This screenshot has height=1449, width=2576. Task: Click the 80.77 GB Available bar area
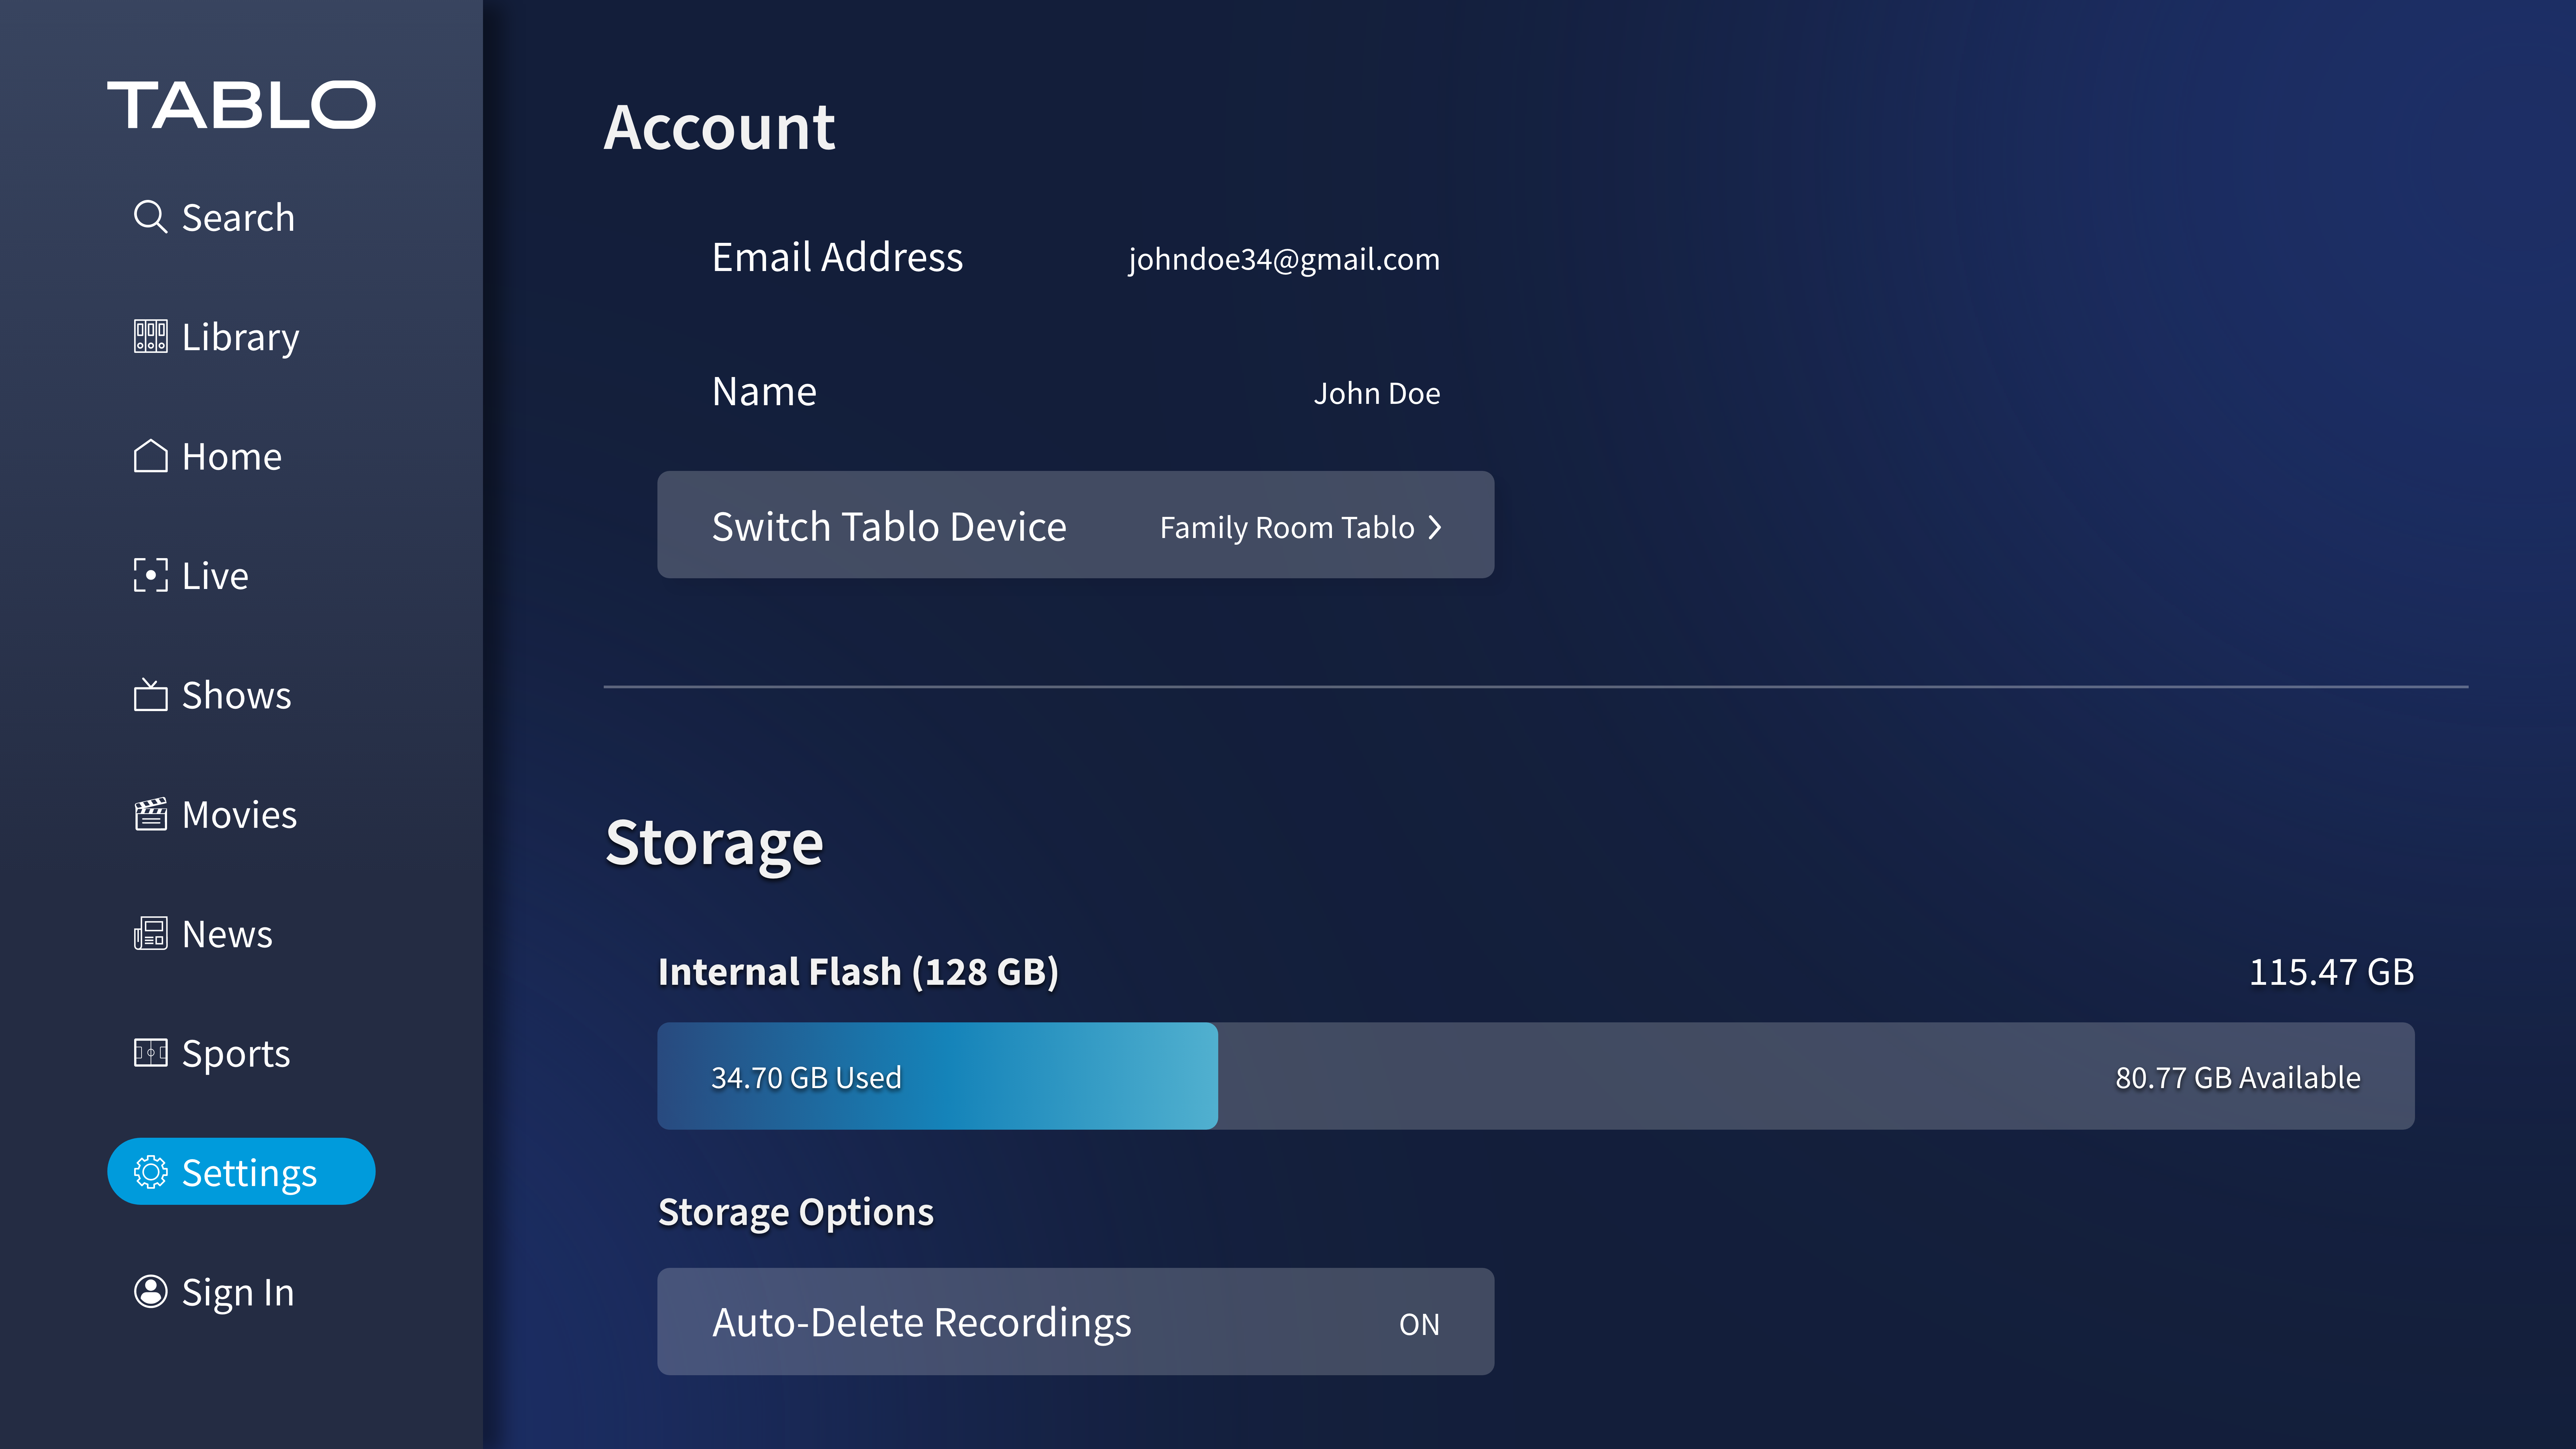tap(1816, 1076)
